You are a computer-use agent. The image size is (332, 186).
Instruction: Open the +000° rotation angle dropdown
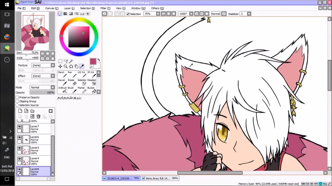click(191, 14)
